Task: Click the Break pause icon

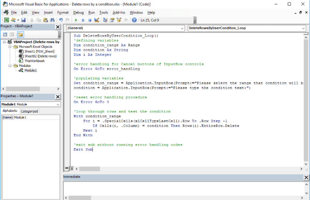Action: tap(83, 20)
